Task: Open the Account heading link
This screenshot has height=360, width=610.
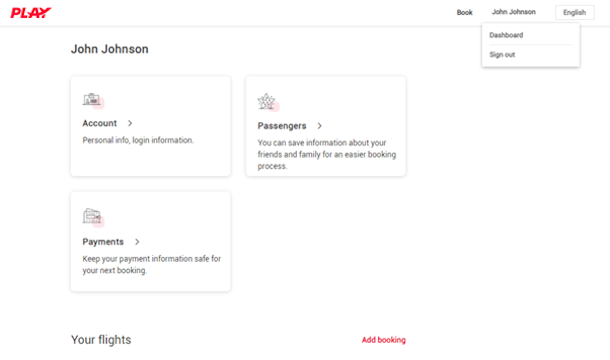Action: pos(100,123)
